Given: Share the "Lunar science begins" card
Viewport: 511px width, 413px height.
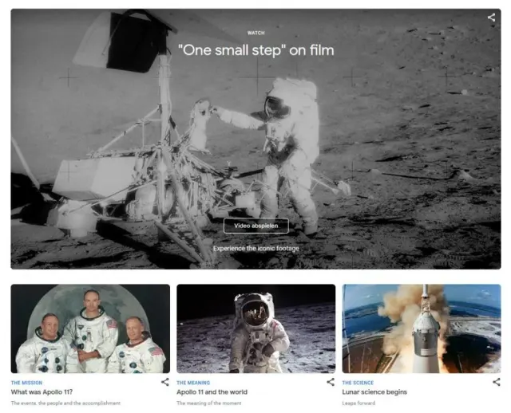Looking at the screenshot, I should click(x=497, y=382).
